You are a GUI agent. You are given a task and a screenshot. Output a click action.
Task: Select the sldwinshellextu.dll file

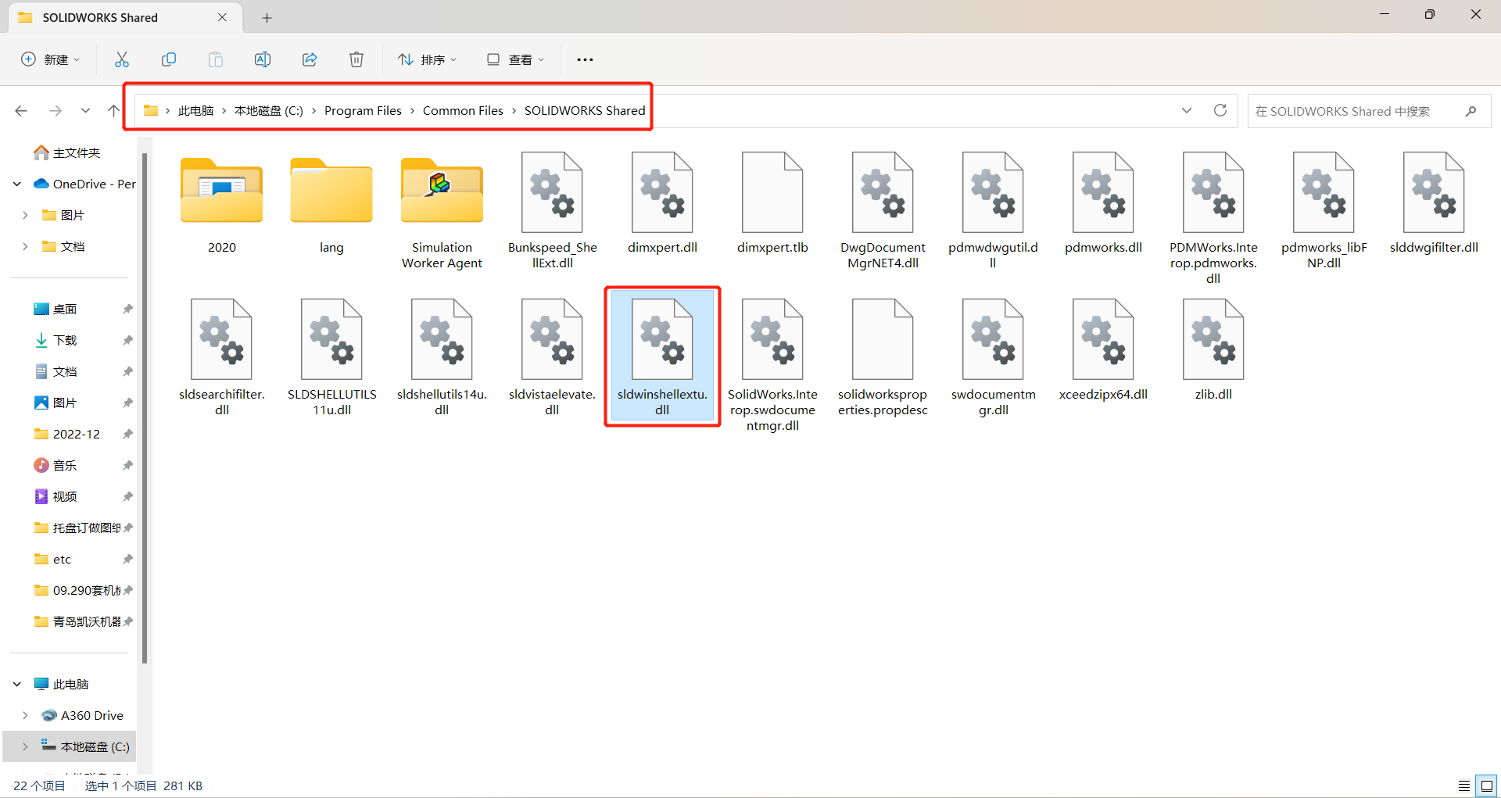(662, 357)
